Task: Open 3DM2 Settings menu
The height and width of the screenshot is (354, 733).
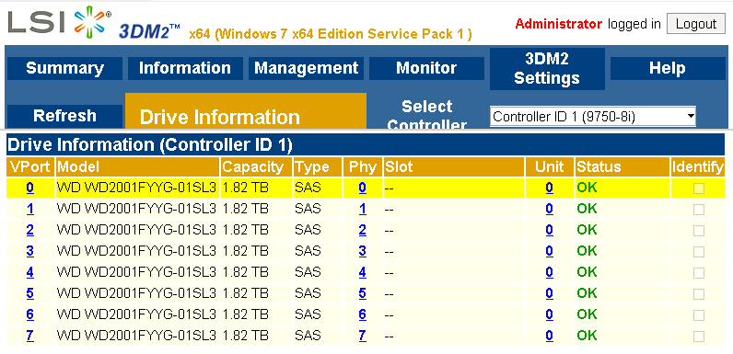Action: [x=547, y=69]
